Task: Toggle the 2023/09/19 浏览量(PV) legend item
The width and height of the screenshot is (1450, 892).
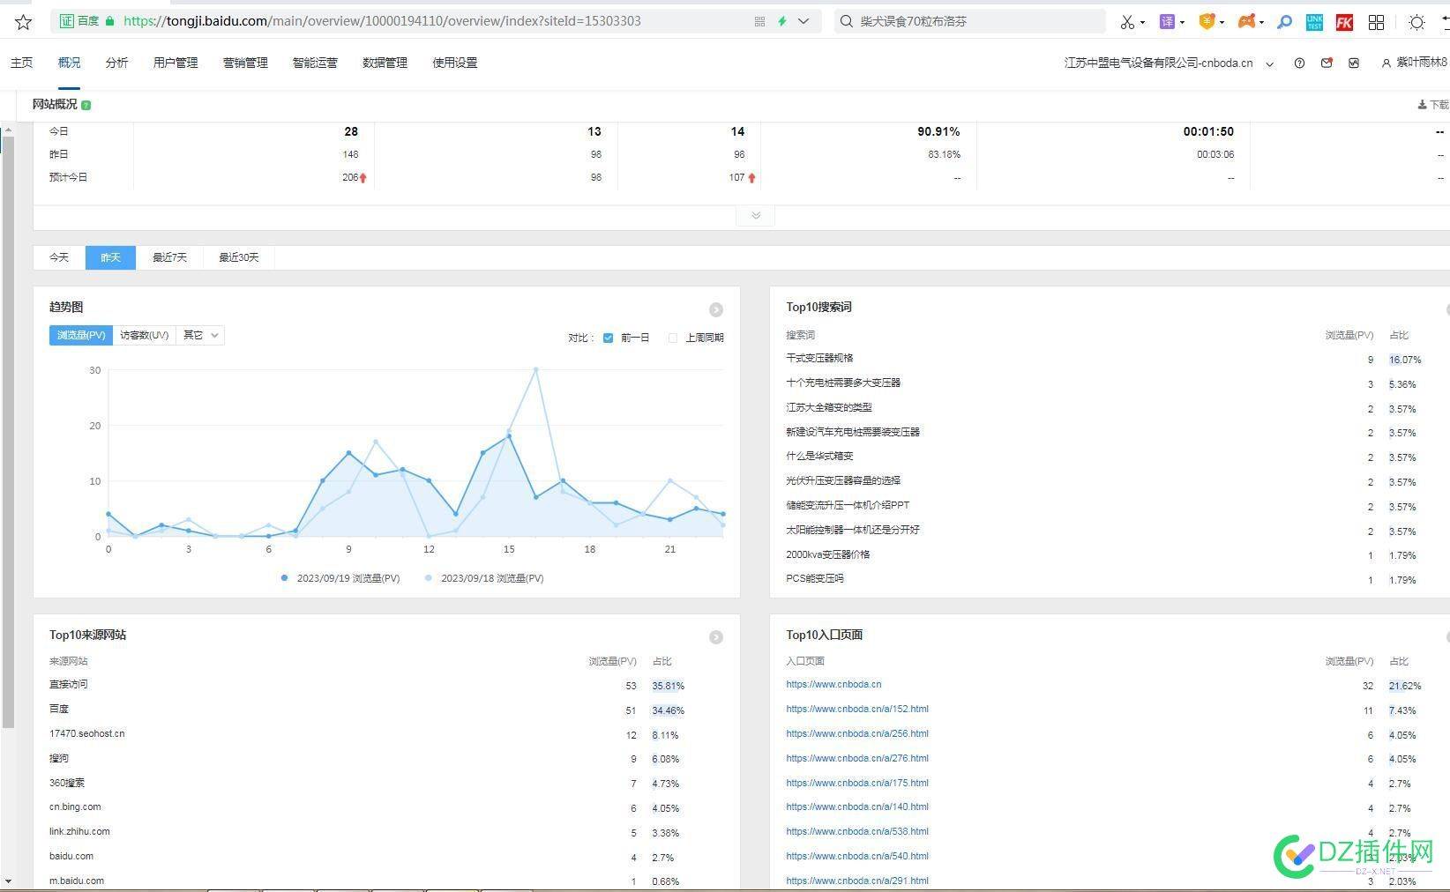Action: (x=340, y=578)
